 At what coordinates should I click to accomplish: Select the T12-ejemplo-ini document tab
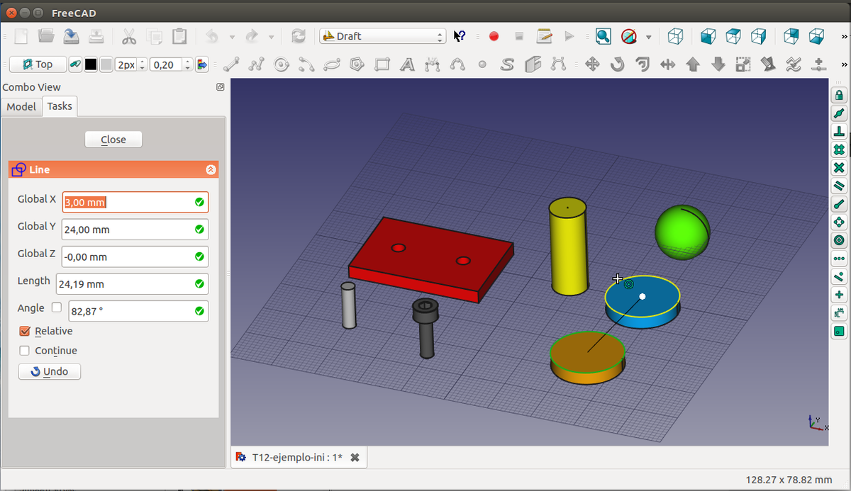[x=297, y=458]
